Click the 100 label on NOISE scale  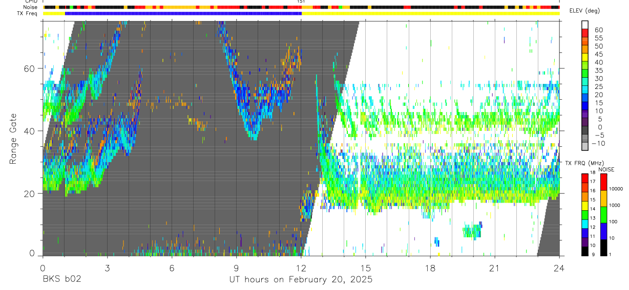point(614,221)
